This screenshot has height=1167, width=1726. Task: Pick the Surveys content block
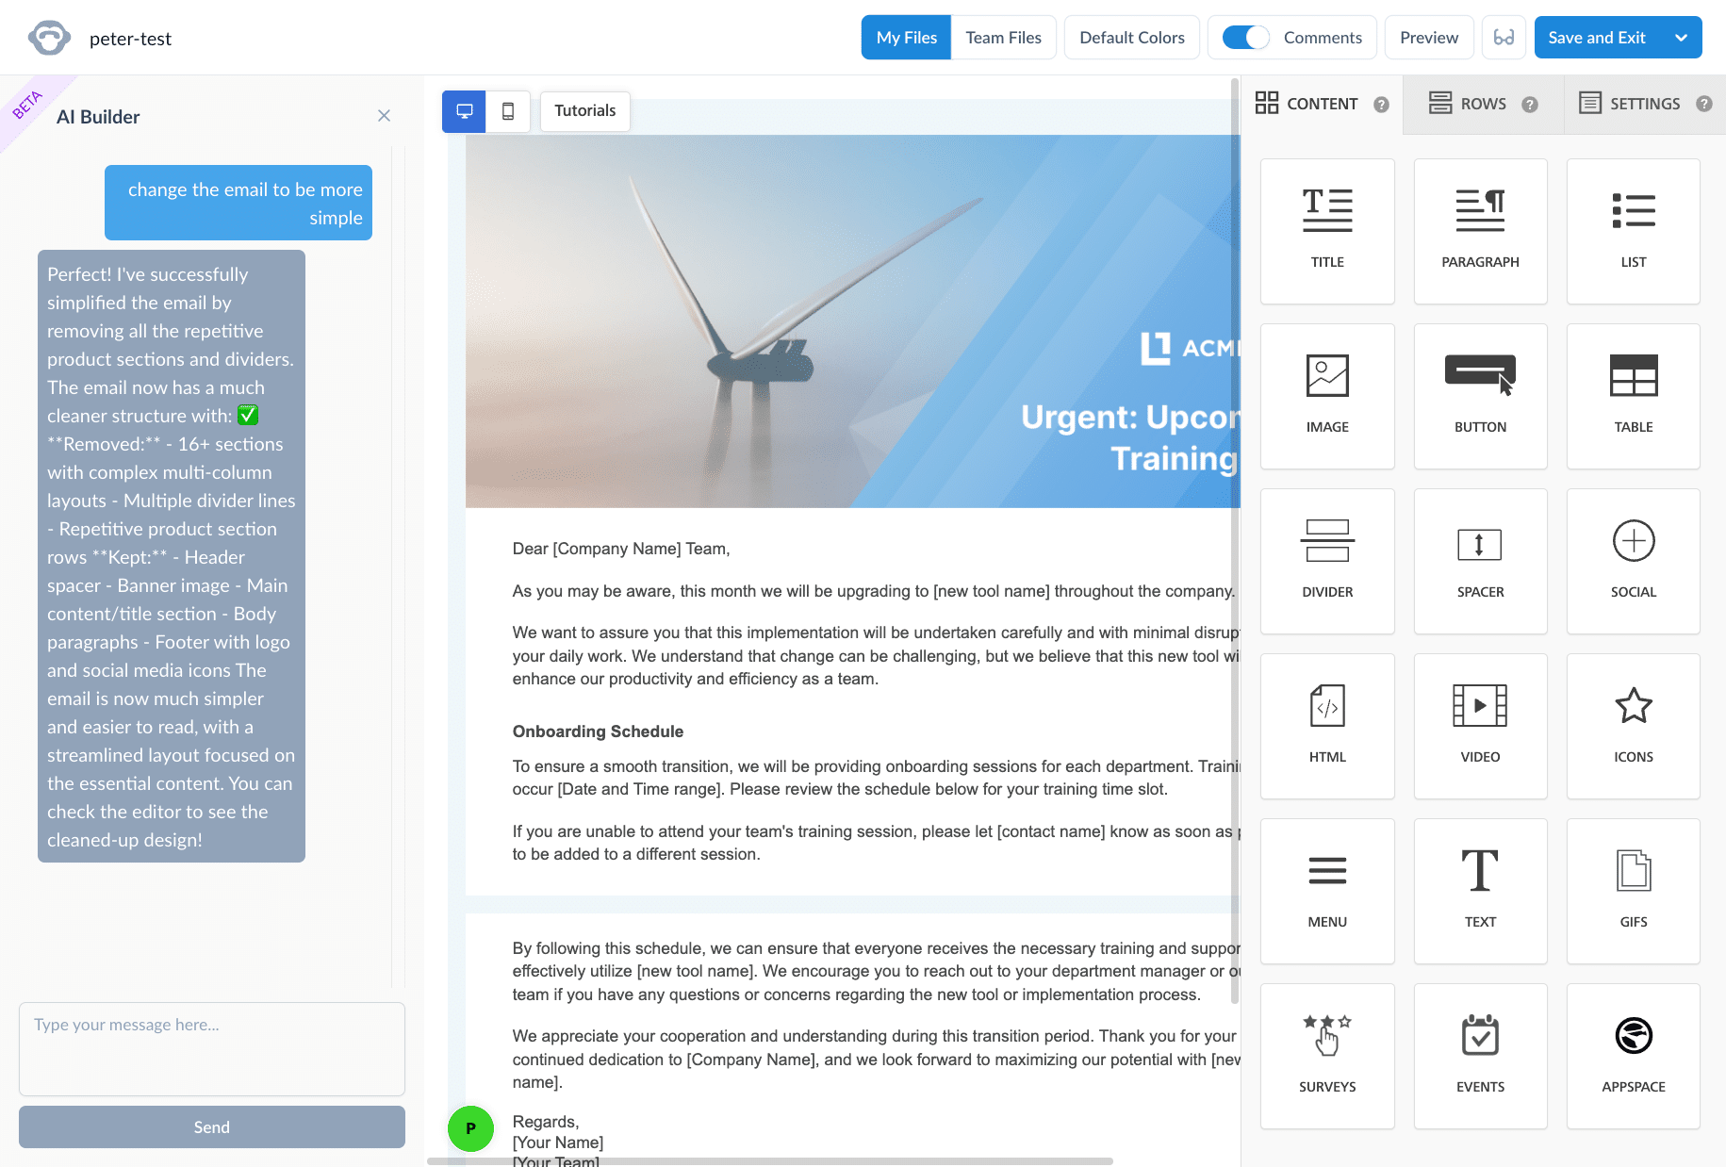[1326, 1056]
